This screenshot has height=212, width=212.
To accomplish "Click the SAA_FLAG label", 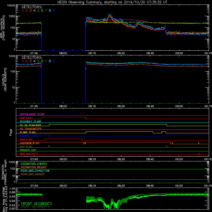I will click(x=26, y=139).
